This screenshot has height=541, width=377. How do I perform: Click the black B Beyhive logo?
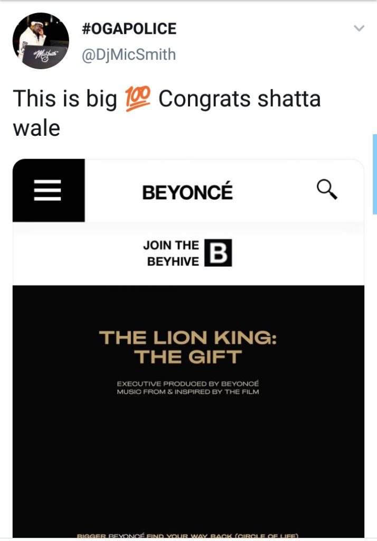218,253
